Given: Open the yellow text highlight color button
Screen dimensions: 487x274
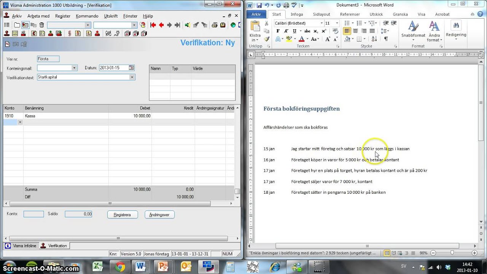Looking at the screenshot, I should (289, 39).
